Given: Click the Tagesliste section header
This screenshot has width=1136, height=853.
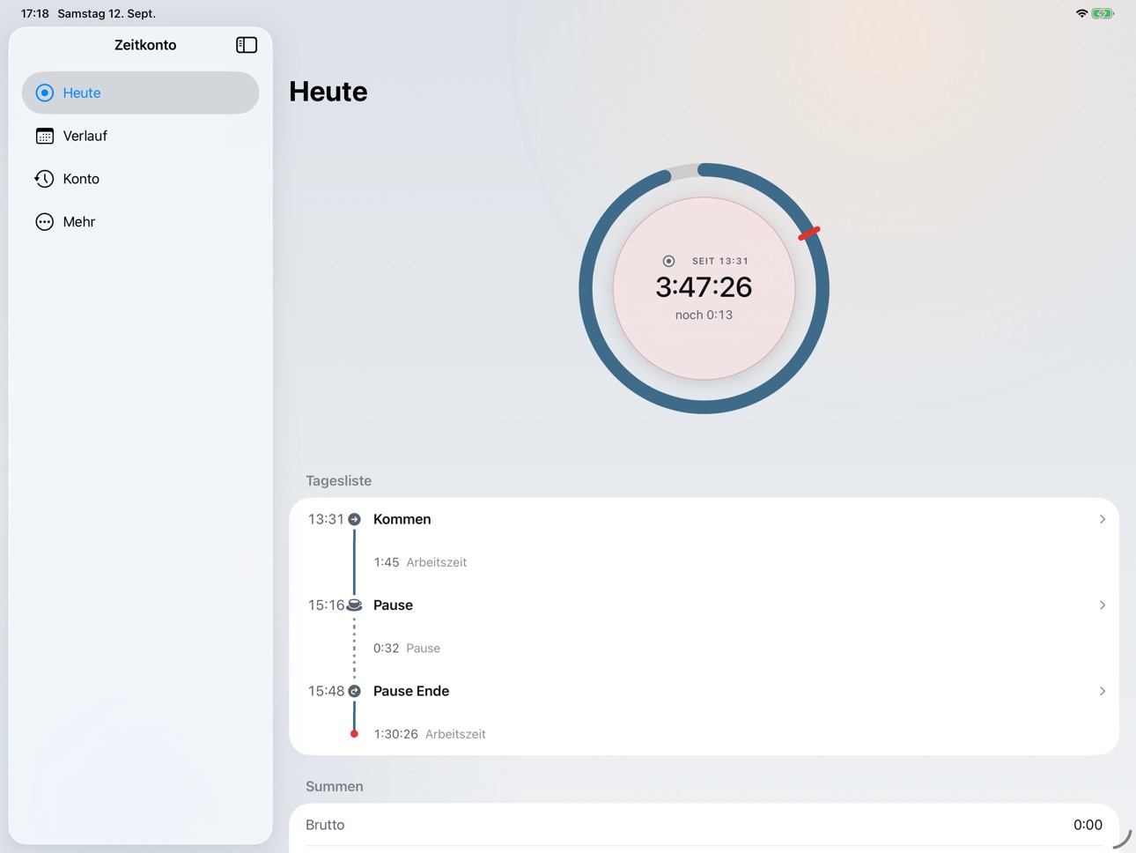Looking at the screenshot, I should point(339,481).
